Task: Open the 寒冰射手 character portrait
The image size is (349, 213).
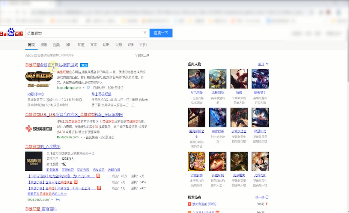Action: pyautogui.click(x=218, y=117)
